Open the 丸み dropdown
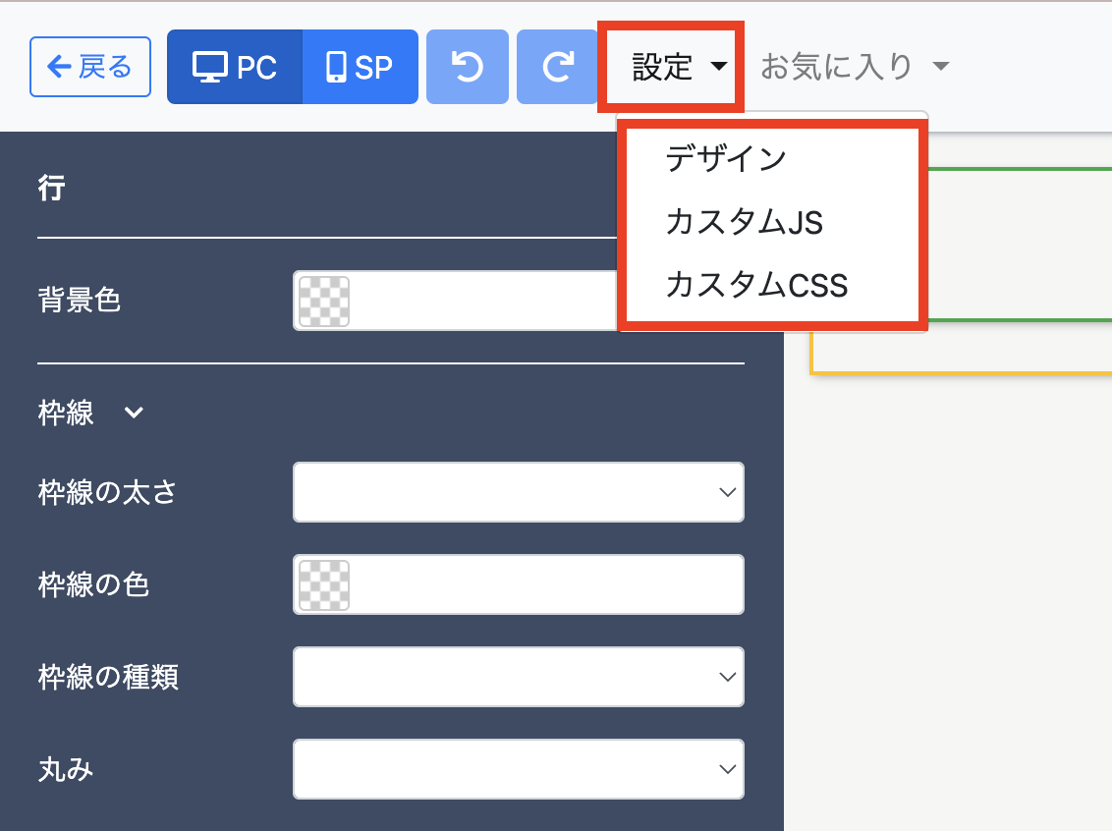This screenshot has height=831, width=1112. coord(518,769)
